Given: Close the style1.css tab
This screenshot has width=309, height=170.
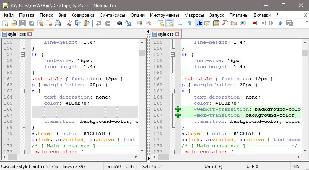Looking at the screenshot, I should tap(29, 34).
